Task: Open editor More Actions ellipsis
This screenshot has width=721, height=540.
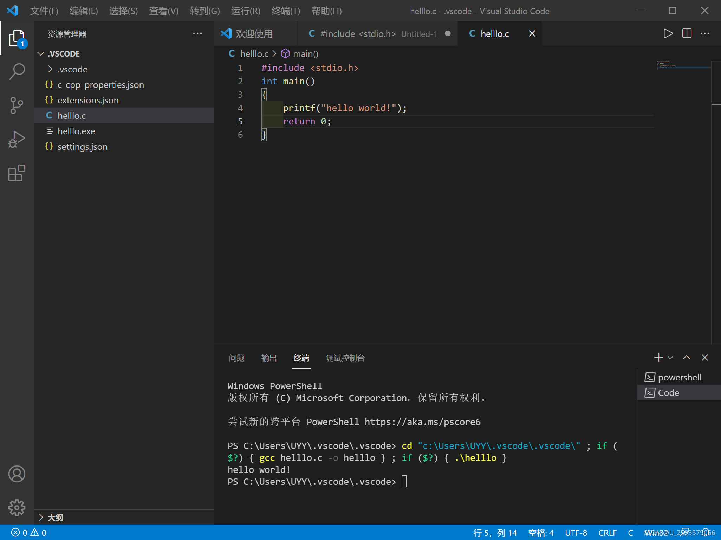Action: (705, 33)
